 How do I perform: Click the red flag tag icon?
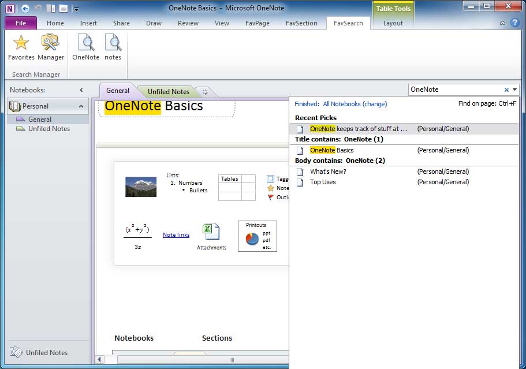click(x=270, y=197)
